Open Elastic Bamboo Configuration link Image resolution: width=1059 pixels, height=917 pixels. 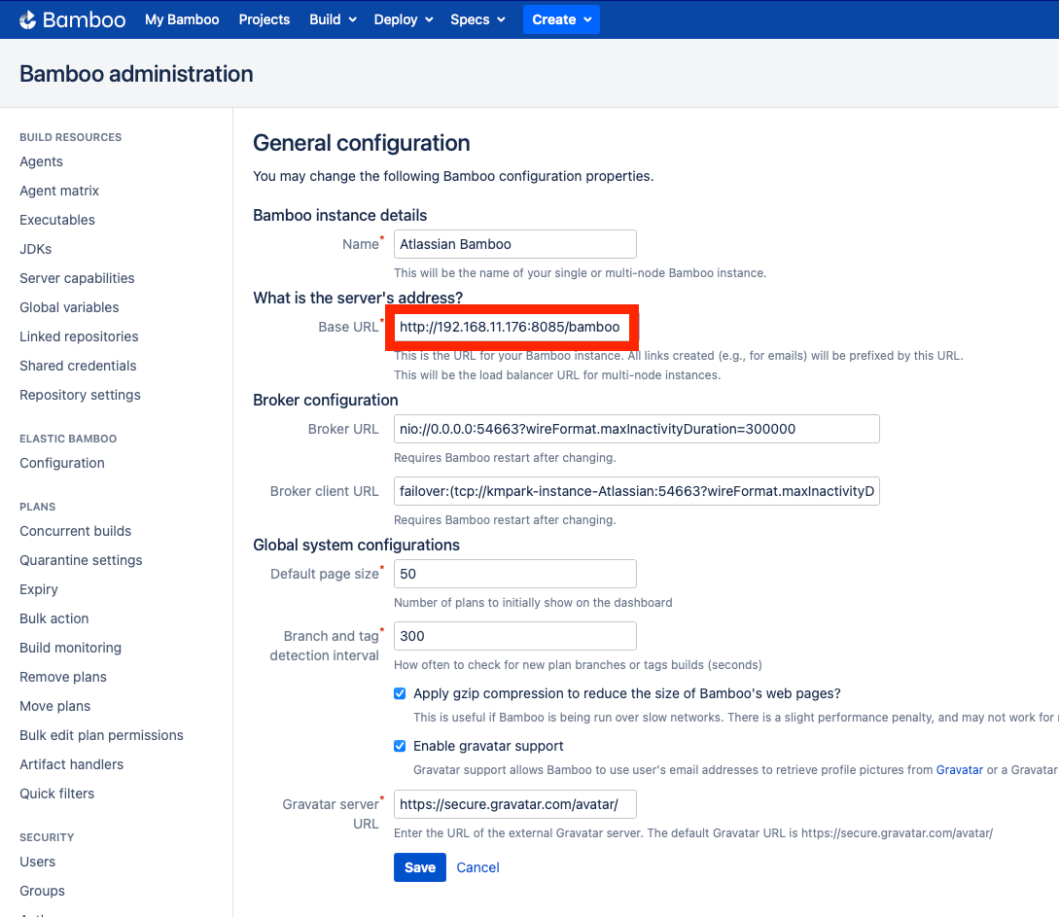pyautogui.click(x=62, y=463)
